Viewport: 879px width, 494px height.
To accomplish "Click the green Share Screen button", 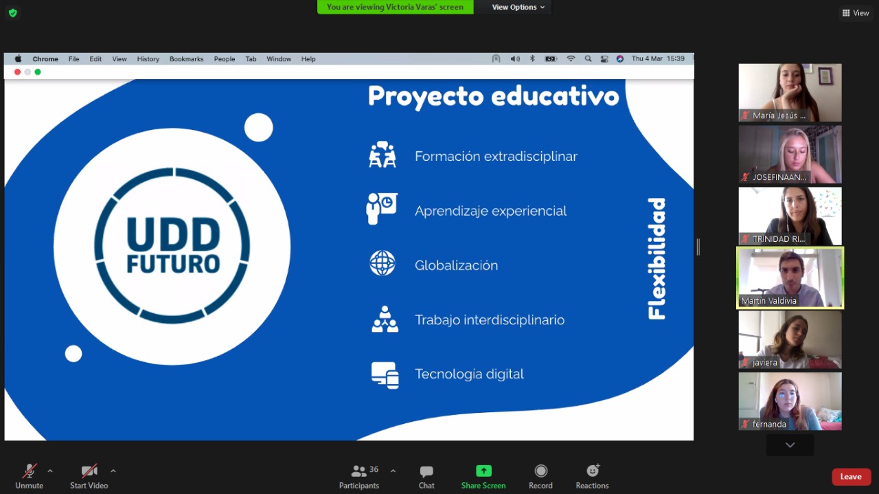I will [483, 476].
